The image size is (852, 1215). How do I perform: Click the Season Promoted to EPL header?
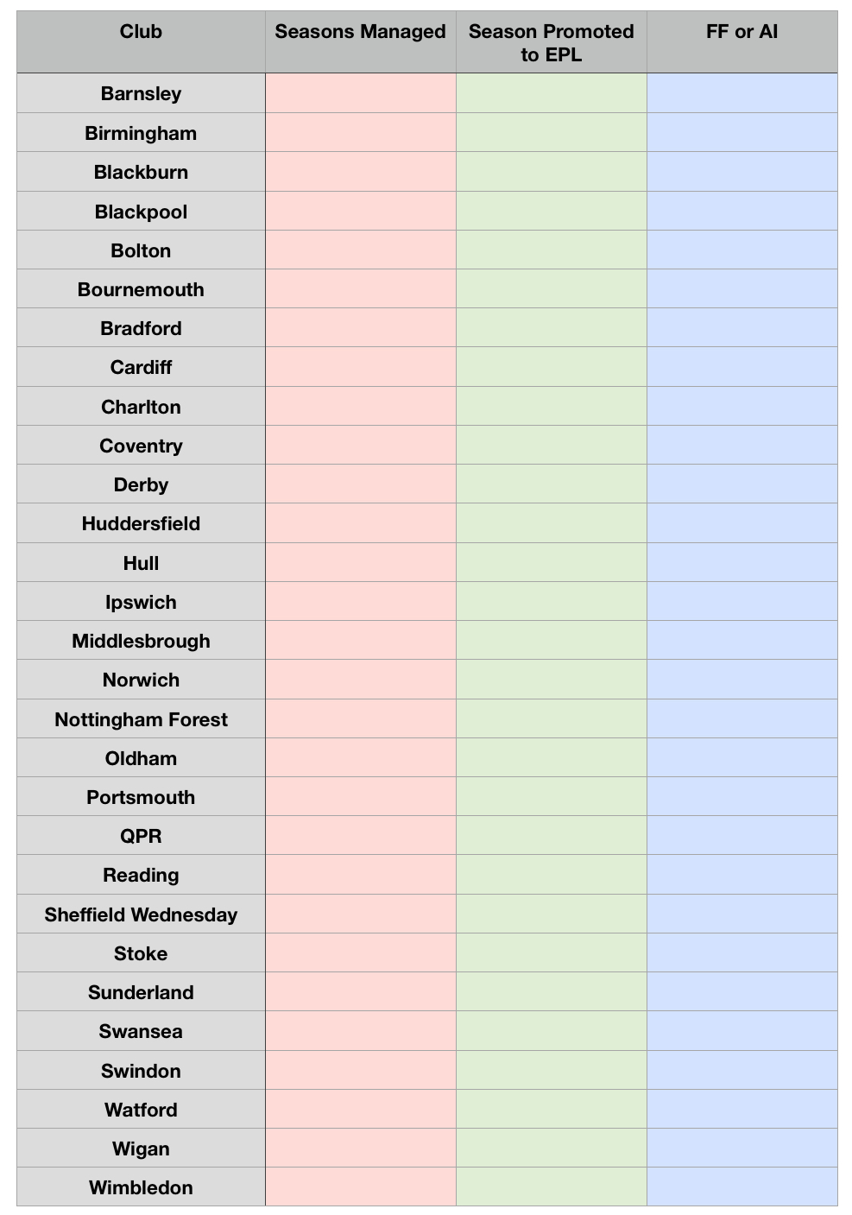(x=552, y=42)
